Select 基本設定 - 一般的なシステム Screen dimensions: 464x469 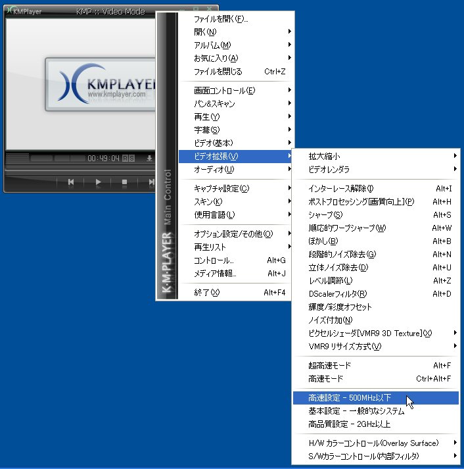pos(376,411)
